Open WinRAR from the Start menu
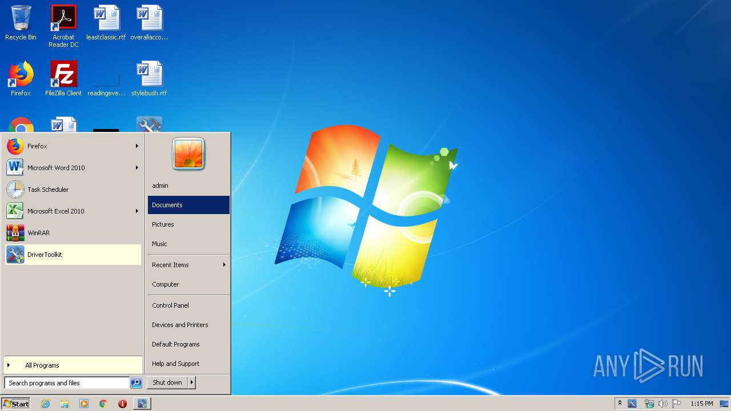Image resolution: width=731 pixels, height=411 pixels. tap(73, 233)
